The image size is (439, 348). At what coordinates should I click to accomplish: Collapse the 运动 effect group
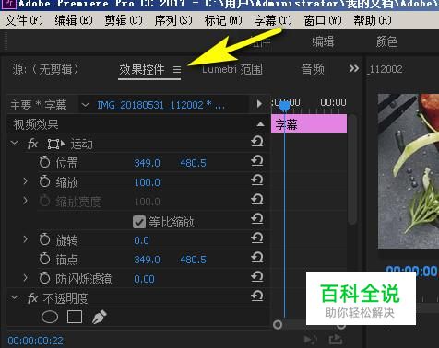[x=14, y=143]
